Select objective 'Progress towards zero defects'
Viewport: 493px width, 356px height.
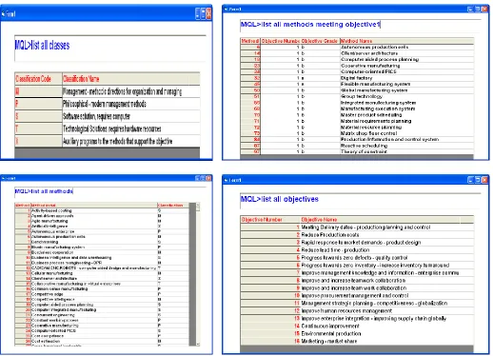coord(357,258)
